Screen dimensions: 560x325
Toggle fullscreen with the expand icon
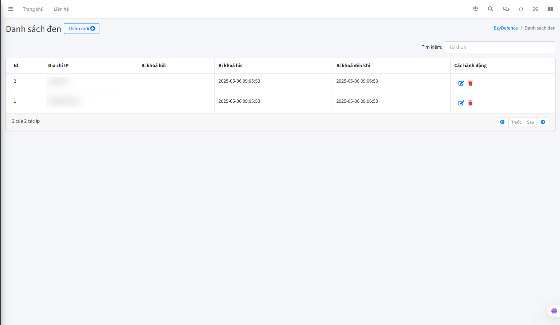tap(535, 9)
